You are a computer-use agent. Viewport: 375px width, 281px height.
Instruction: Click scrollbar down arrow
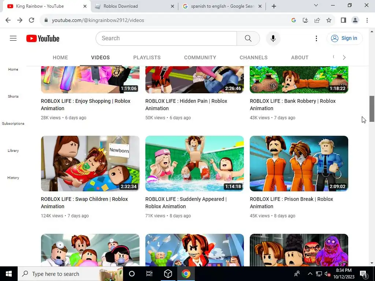[x=372, y=263]
